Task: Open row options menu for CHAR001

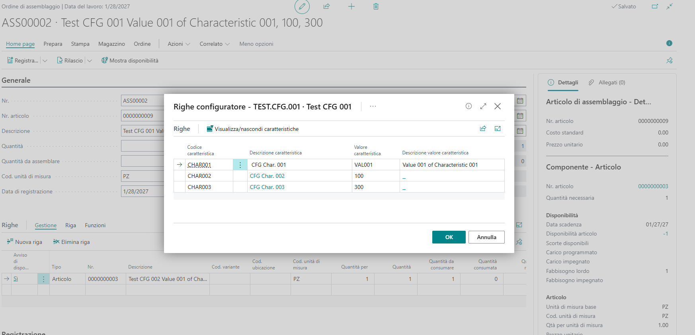Action: tap(240, 165)
